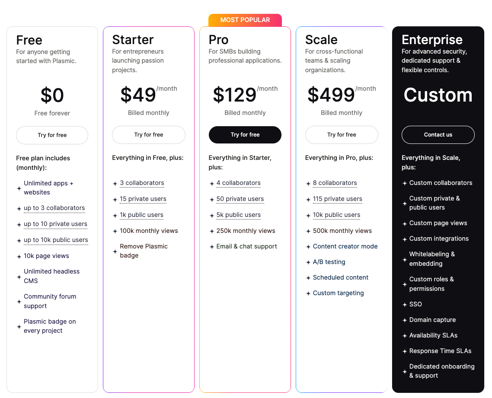Viewport: 492px width, 398px height.
Task: Click sparkle icon beside SSO feature
Action: 405,305
